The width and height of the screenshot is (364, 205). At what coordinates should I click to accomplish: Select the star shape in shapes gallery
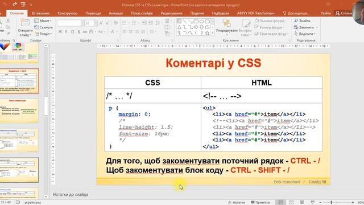tap(207, 33)
